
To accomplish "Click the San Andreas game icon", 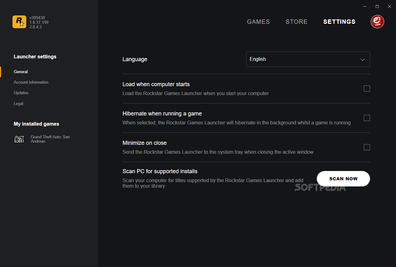I will [19, 139].
